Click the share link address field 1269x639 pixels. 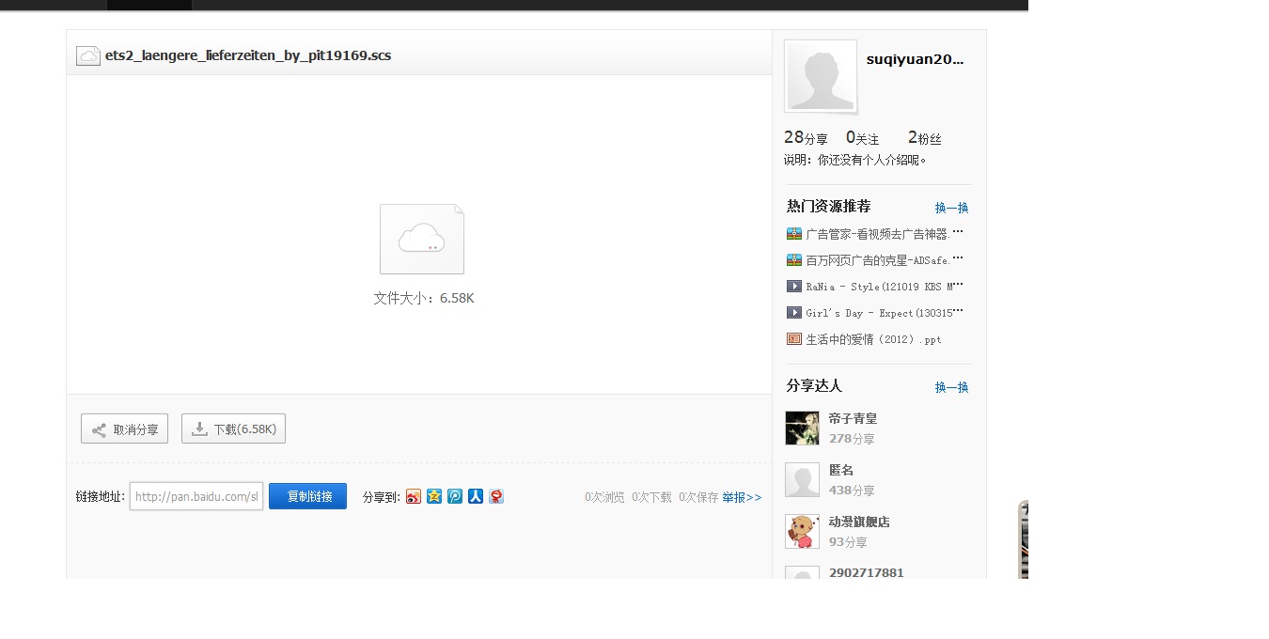pos(196,496)
